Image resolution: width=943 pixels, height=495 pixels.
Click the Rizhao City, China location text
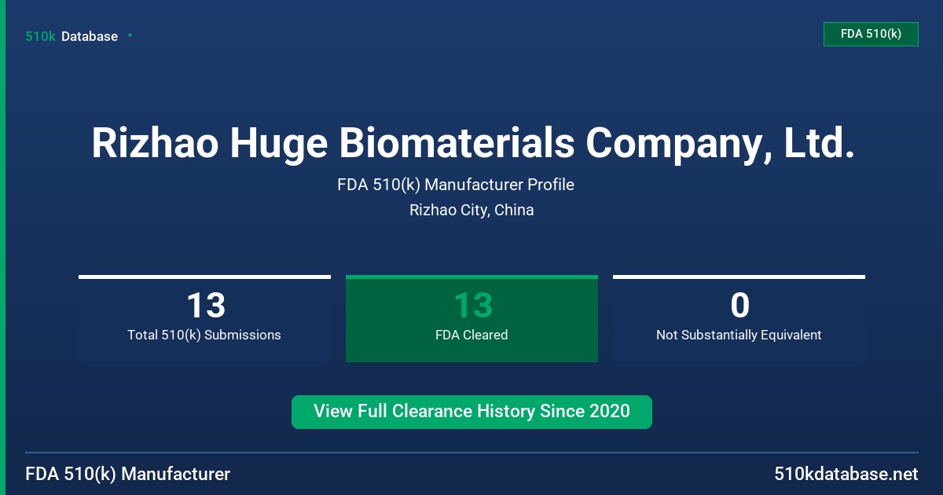click(x=472, y=210)
